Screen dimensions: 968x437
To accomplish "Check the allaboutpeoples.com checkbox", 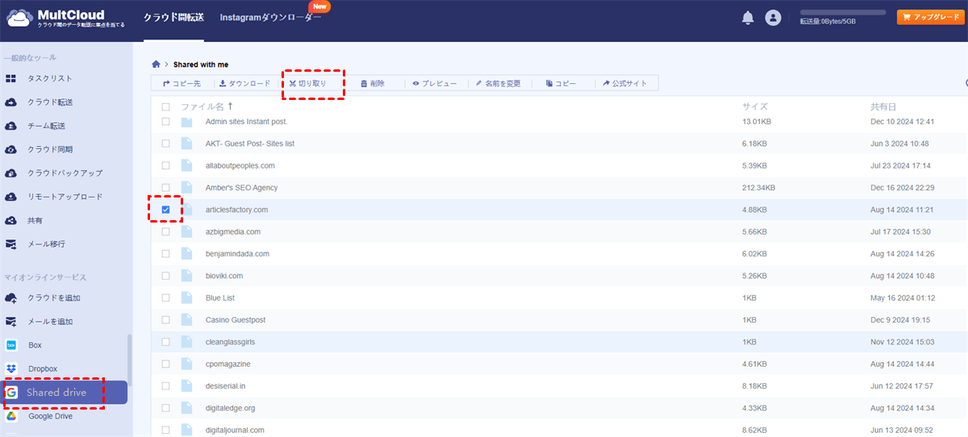I will [x=165, y=165].
